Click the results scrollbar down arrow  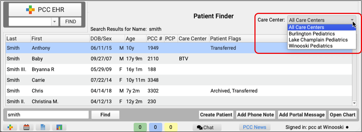tap(354, 103)
